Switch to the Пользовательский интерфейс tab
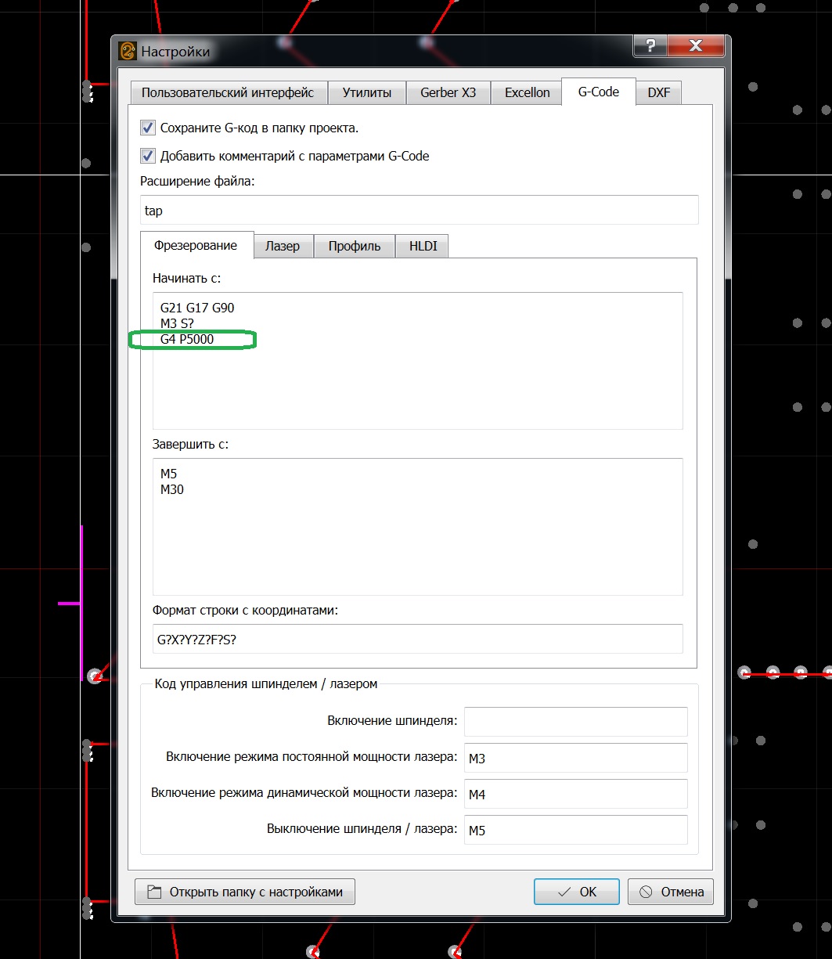The image size is (832, 959). pyautogui.click(x=228, y=92)
